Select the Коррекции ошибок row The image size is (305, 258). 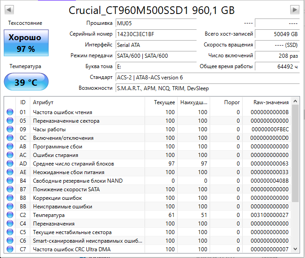pyautogui.click(x=148, y=198)
